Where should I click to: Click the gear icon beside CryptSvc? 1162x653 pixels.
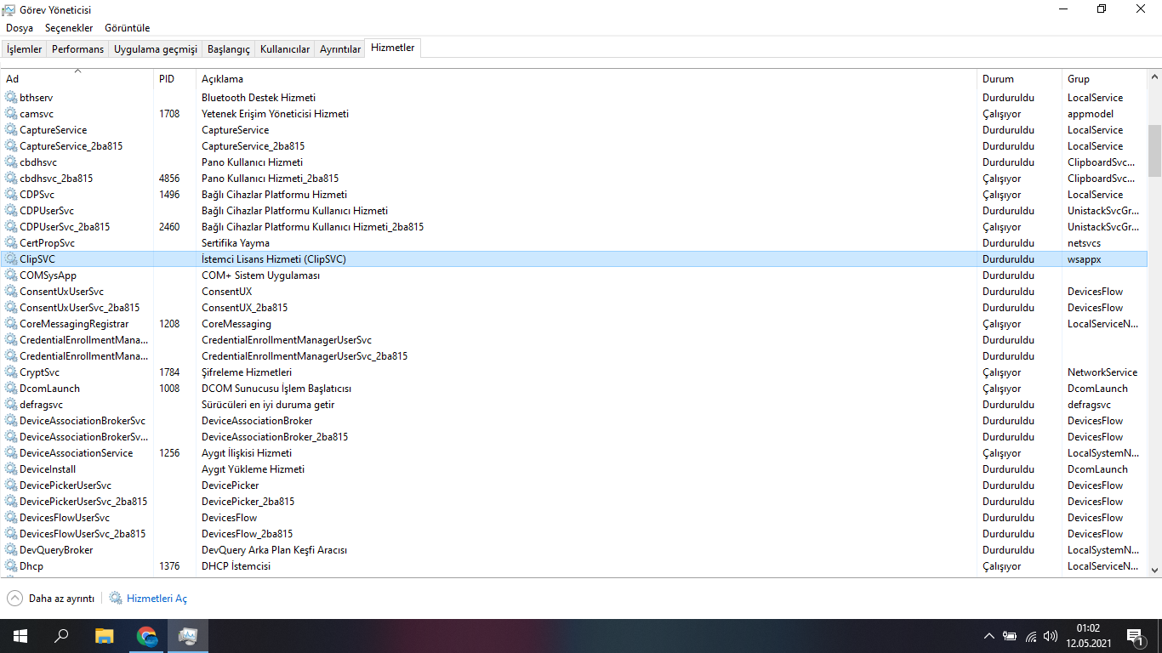click(x=11, y=372)
